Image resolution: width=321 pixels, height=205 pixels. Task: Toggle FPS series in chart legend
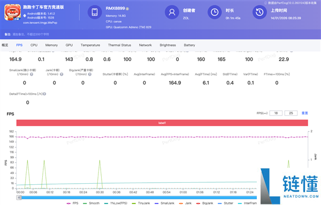[x=72, y=203]
